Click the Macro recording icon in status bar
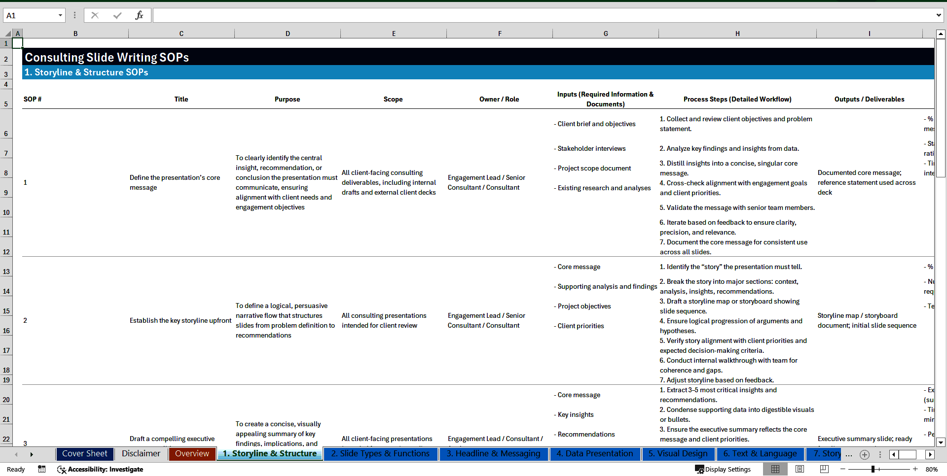 41,469
